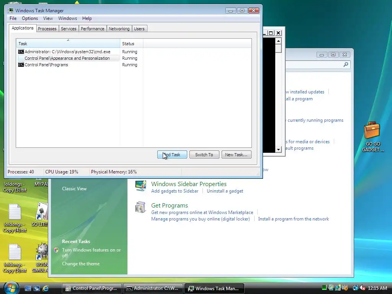Image resolution: width=392 pixels, height=294 pixels.
Task: Open the GO GO GADGET desktop icon
Action: 372,137
